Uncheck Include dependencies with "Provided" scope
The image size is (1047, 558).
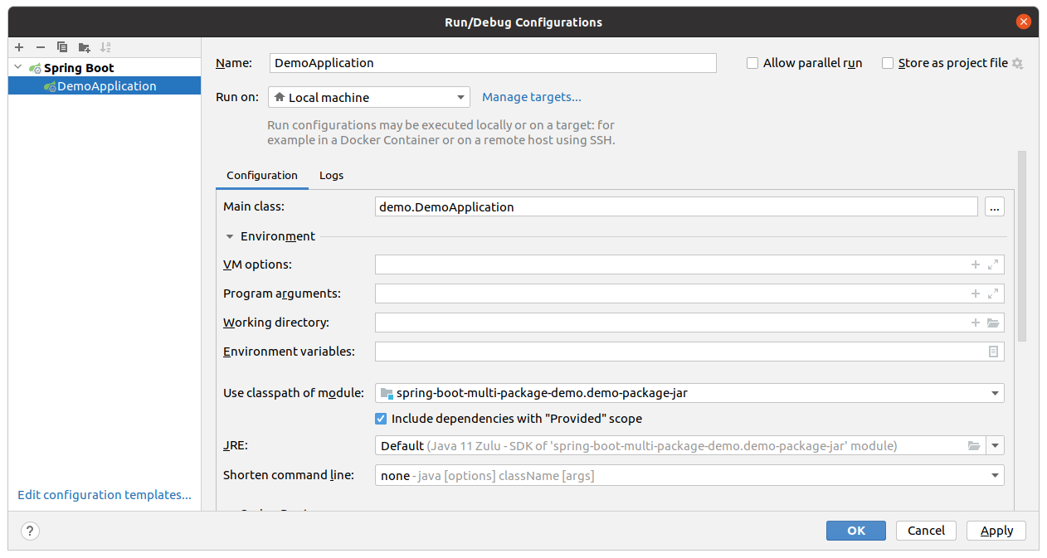tap(382, 419)
